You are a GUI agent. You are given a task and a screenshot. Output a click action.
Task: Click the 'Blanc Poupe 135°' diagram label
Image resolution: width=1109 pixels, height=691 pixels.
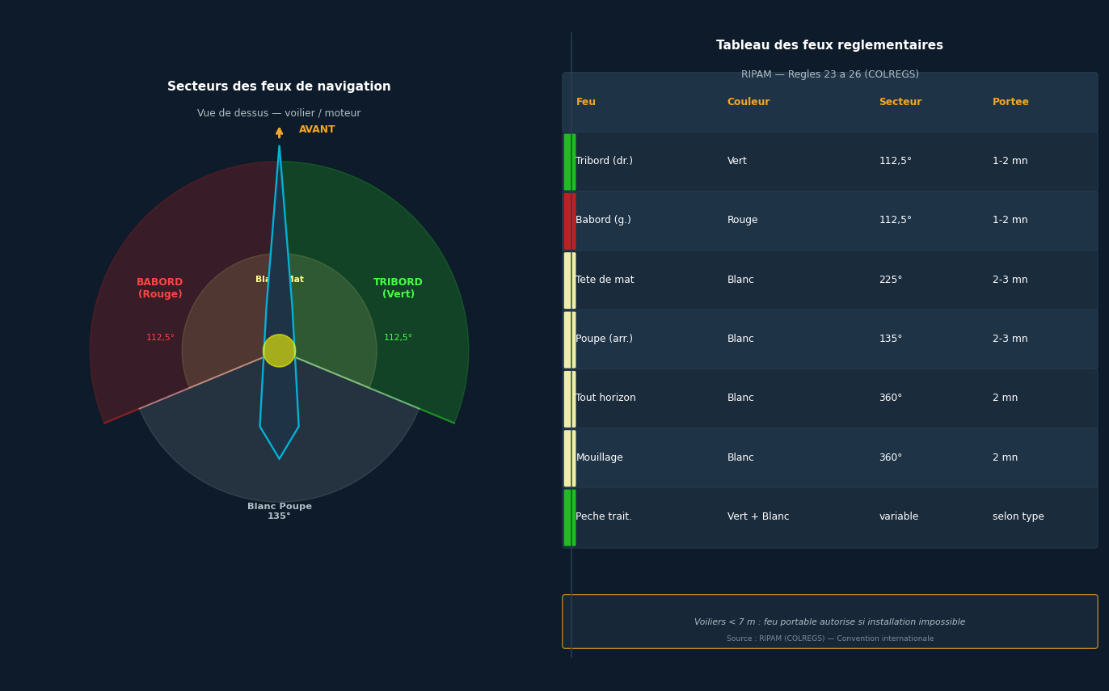(x=279, y=512)
